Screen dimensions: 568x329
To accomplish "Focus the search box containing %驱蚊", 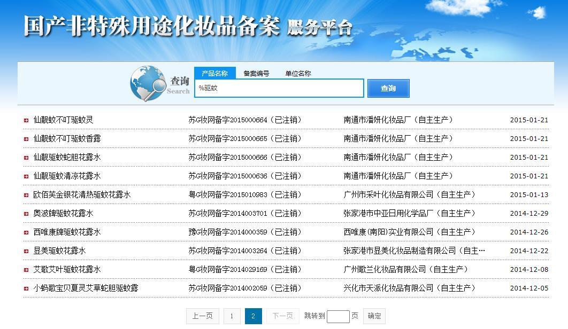I will pos(279,88).
